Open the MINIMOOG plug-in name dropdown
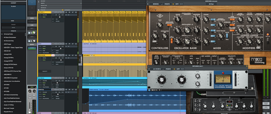The image size is (271, 114). pyautogui.click(x=156, y=4)
